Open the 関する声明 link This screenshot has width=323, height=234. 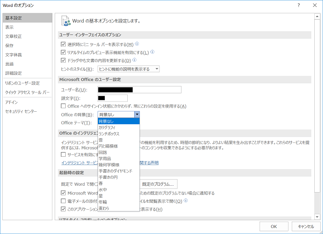[x=149, y=163]
